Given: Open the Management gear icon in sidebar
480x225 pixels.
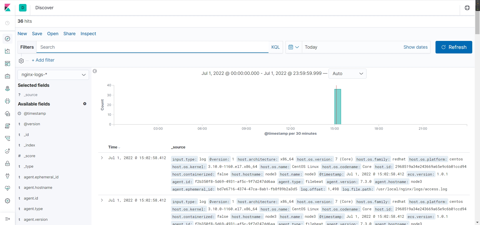Looking at the screenshot, I should [x=7, y=201].
